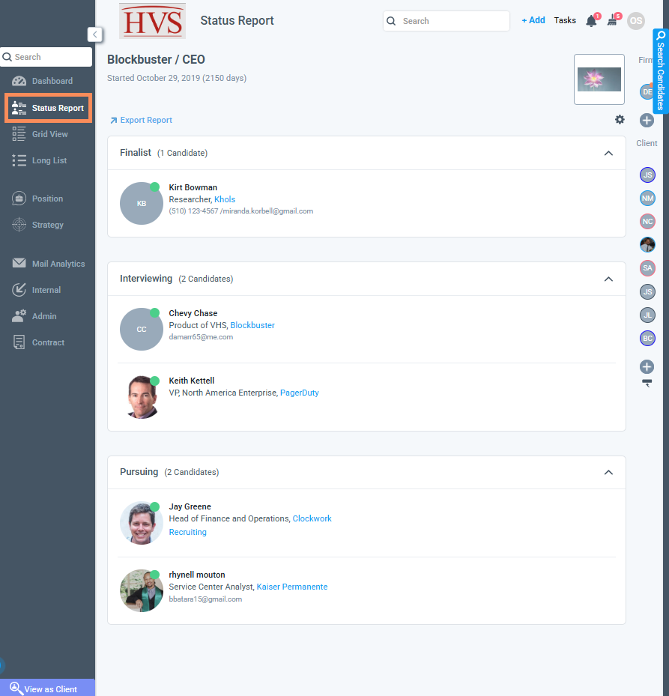This screenshot has height=696, width=669.
Task: Click Jay Greene's photo
Action: click(142, 524)
